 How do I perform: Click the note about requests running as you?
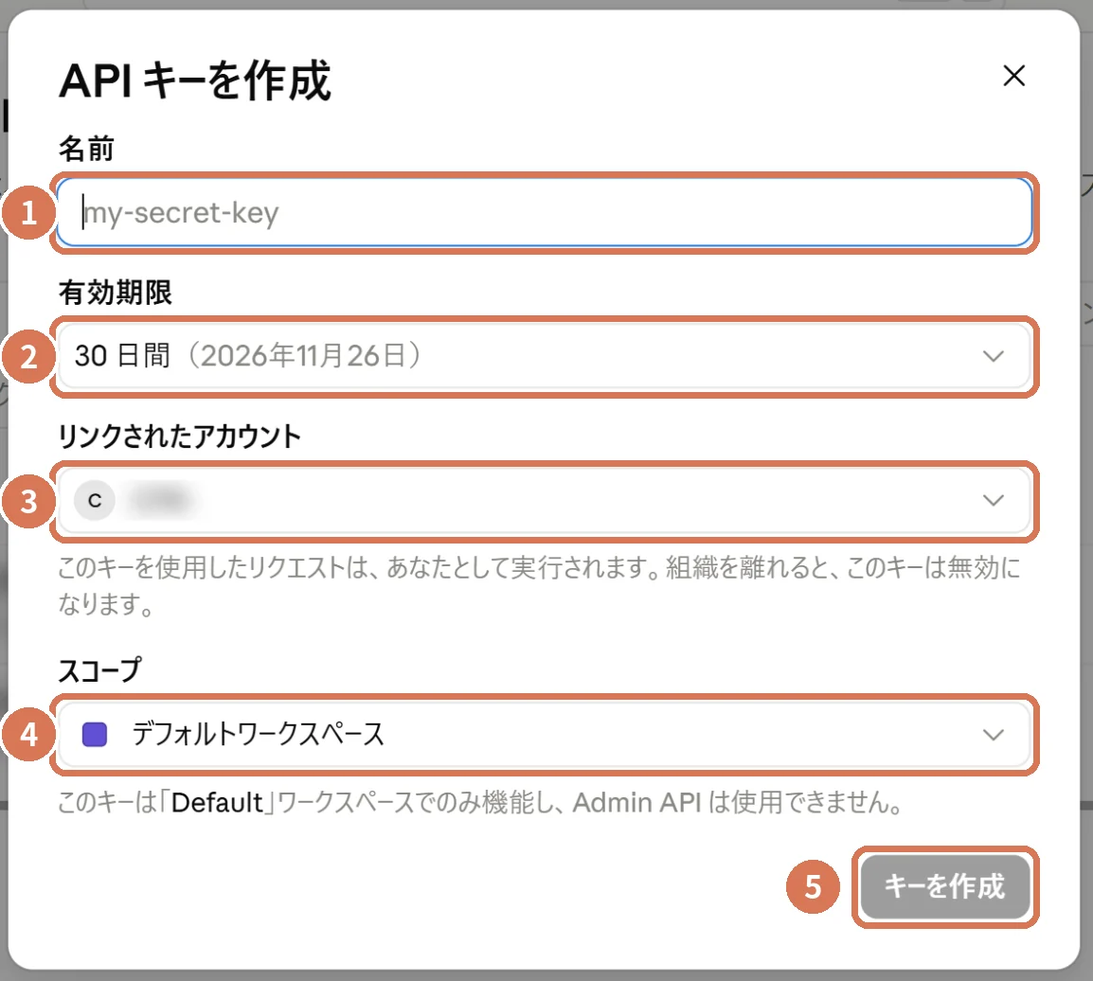(539, 585)
